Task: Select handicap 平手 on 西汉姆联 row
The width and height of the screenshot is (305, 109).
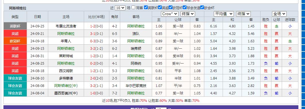Action: click(x=178, y=71)
